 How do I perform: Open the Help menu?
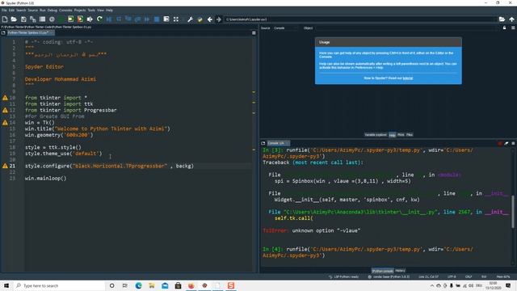click(109, 11)
